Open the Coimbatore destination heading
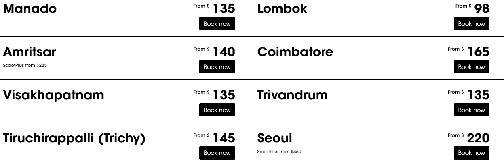504x162 pixels. [x=295, y=52]
